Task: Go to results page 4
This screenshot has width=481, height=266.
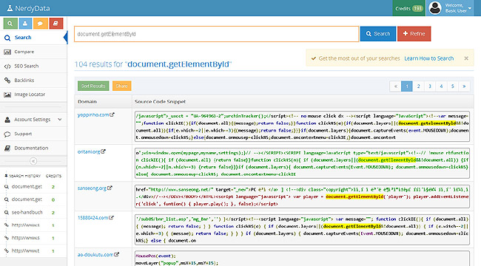Action: pos(441,86)
